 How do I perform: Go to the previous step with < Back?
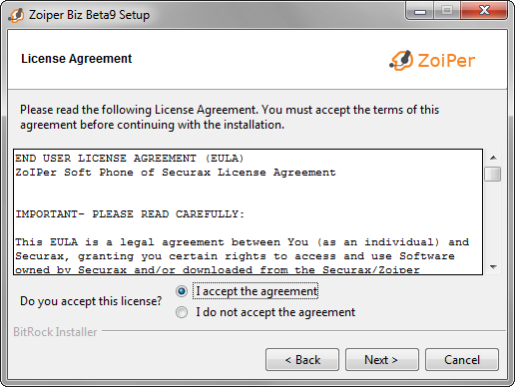tap(302, 360)
